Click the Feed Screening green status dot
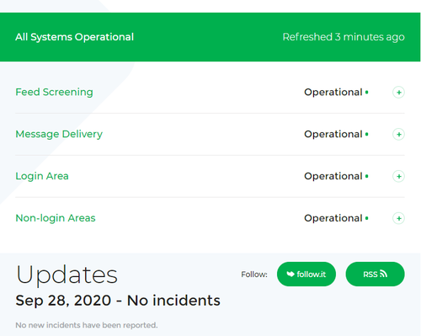Image resolution: width=421 pixels, height=336 pixels. (x=366, y=93)
